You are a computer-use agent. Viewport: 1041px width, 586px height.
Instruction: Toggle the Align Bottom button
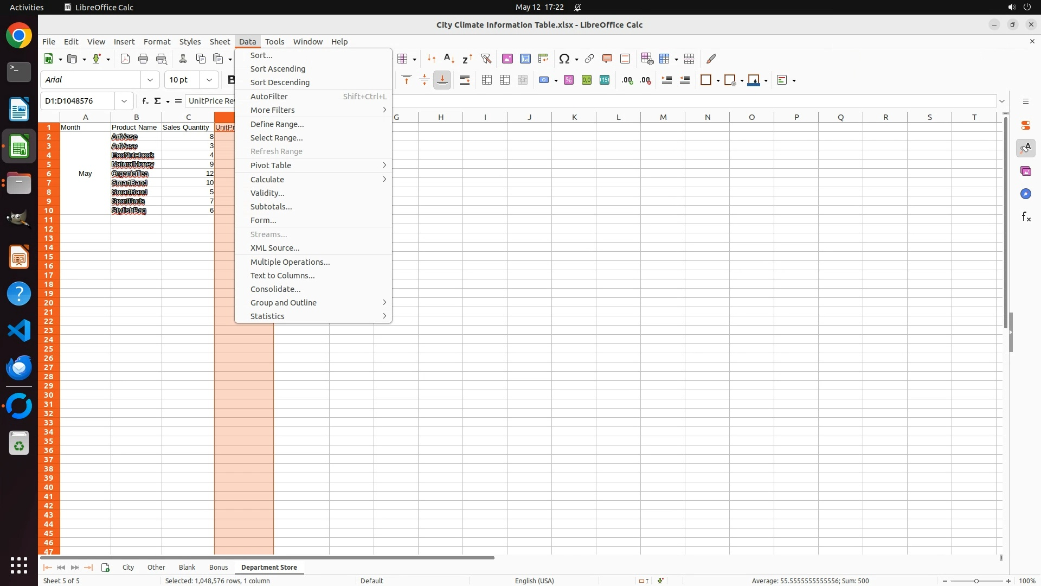point(442,80)
